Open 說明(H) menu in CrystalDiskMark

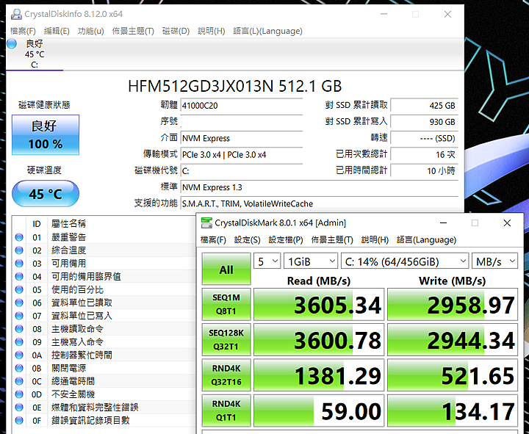(x=375, y=239)
